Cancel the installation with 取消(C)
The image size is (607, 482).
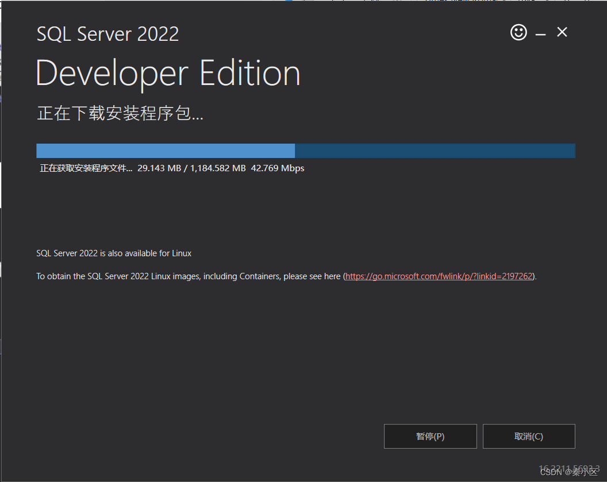[529, 437]
